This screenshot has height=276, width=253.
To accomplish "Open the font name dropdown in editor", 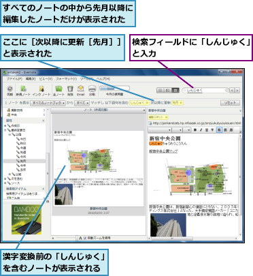I will (x=160, y=130).
